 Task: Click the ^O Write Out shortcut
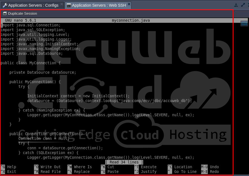(x=47, y=167)
